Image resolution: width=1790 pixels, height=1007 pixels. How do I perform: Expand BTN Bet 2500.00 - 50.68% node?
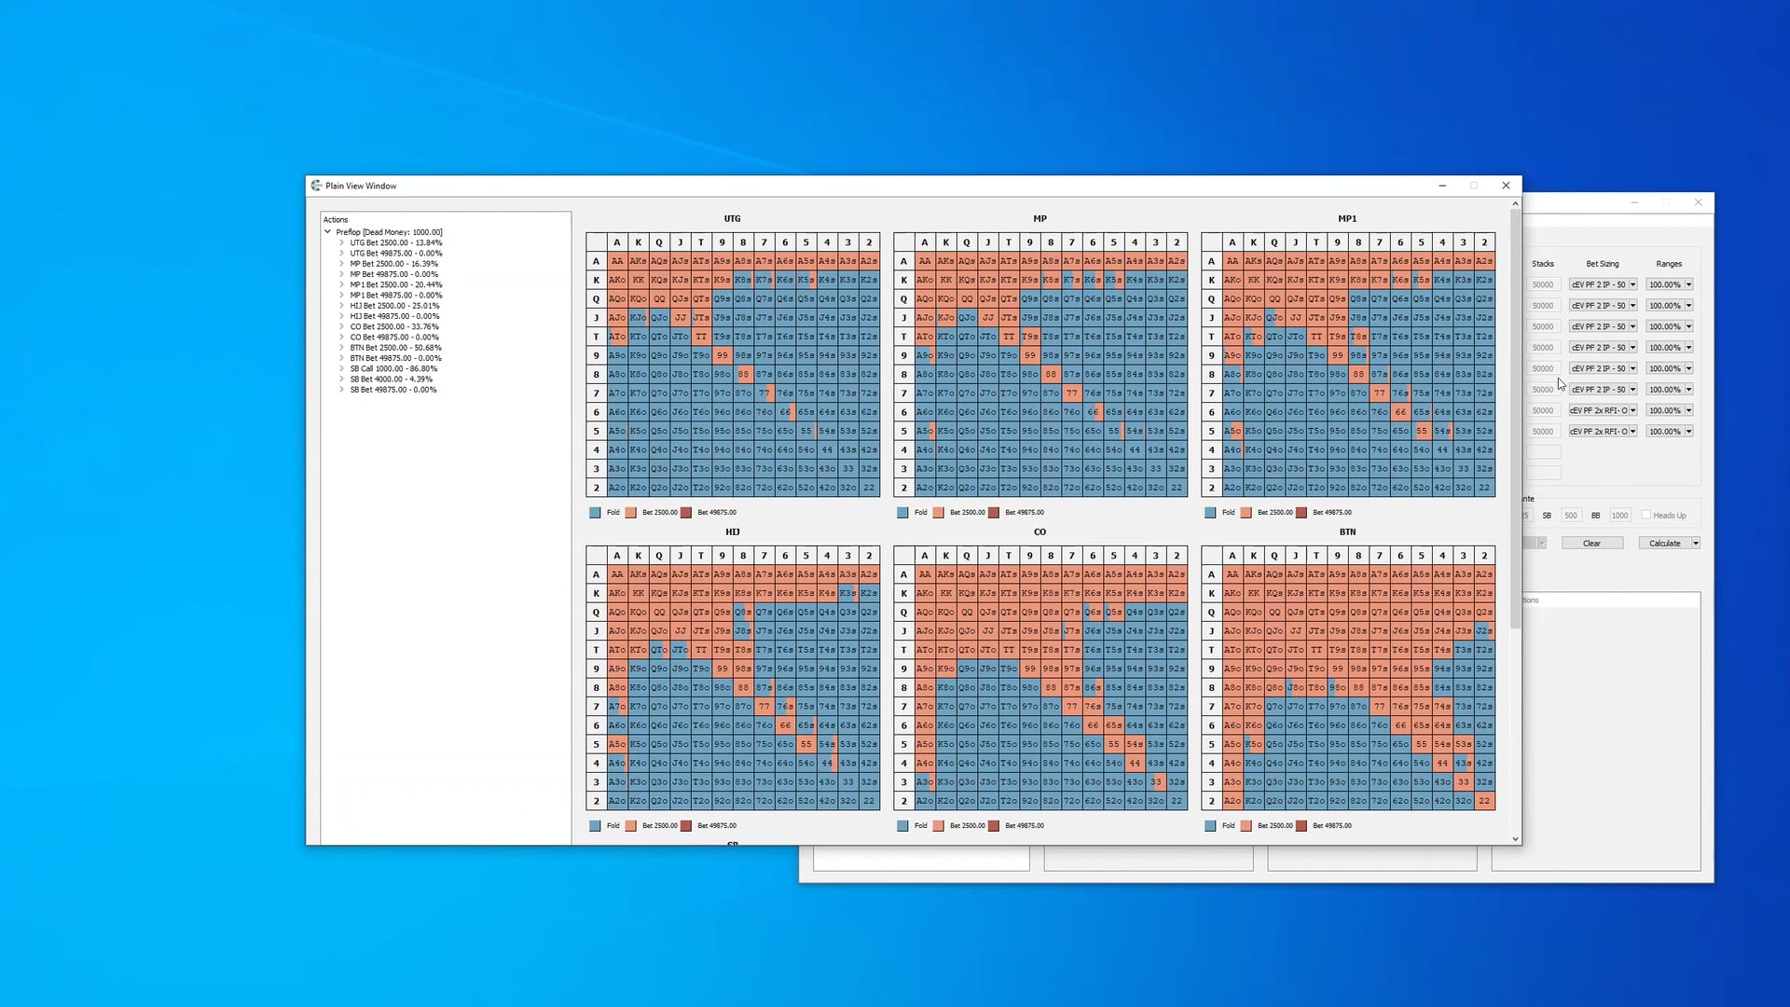pyautogui.click(x=342, y=348)
